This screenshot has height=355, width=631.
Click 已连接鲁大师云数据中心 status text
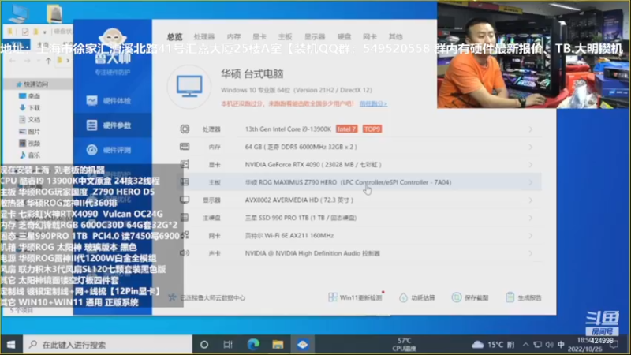click(x=212, y=297)
